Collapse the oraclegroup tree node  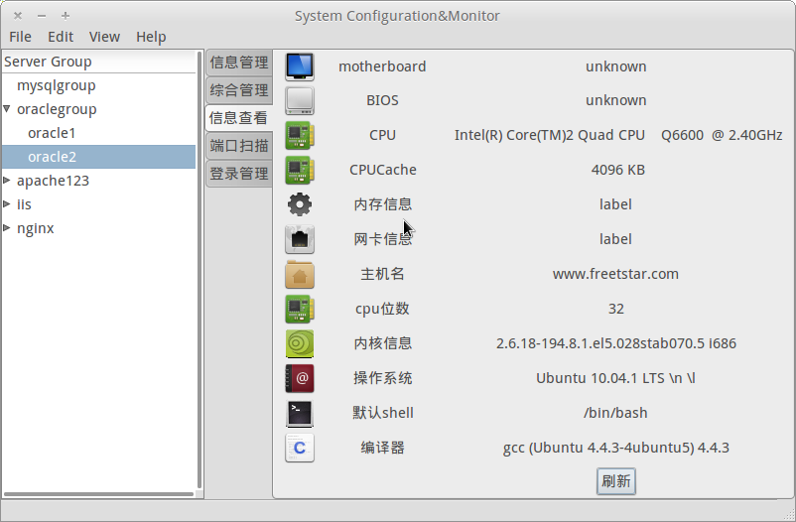tap(7, 108)
